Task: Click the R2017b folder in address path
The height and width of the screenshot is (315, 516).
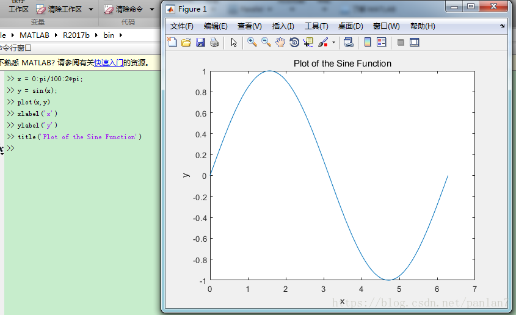Action: tap(76, 35)
